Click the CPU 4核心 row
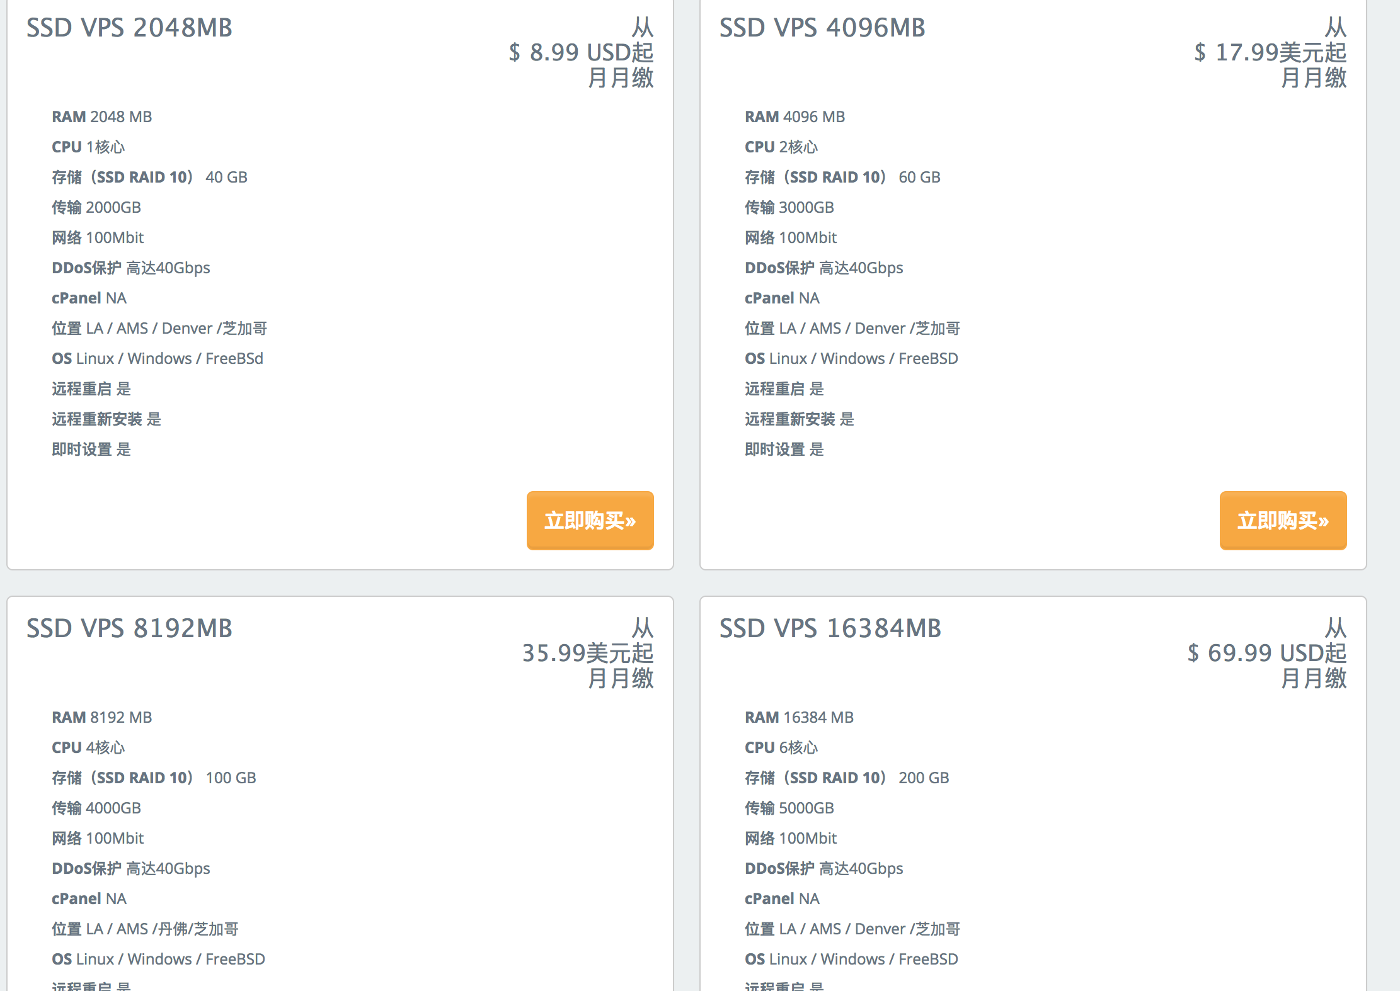 coord(88,747)
